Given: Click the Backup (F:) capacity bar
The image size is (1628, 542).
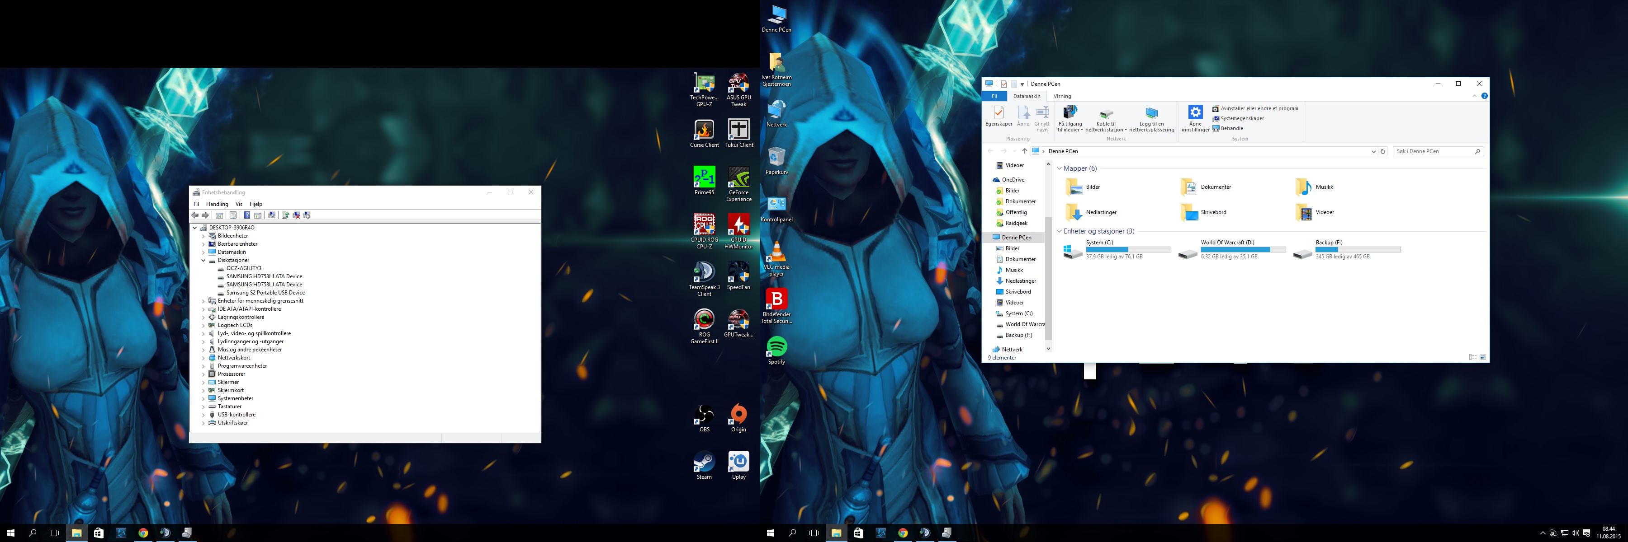Looking at the screenshot, I should click(1358, 250).
